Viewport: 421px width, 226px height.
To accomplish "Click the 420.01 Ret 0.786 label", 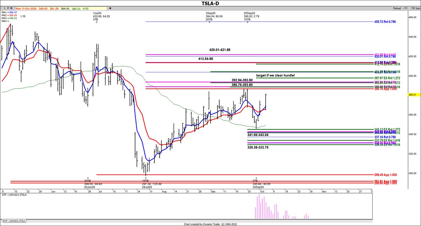I will click(x=385, y=56).
